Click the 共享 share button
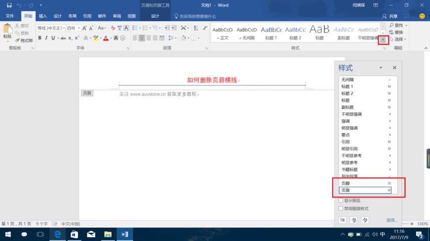 389,16
